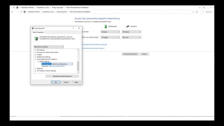This screenshot has width=224, height=126.
Task: Expand Prosessorun enerji menecmenti node
Action: pyautogui.click(x=36, y=52)
